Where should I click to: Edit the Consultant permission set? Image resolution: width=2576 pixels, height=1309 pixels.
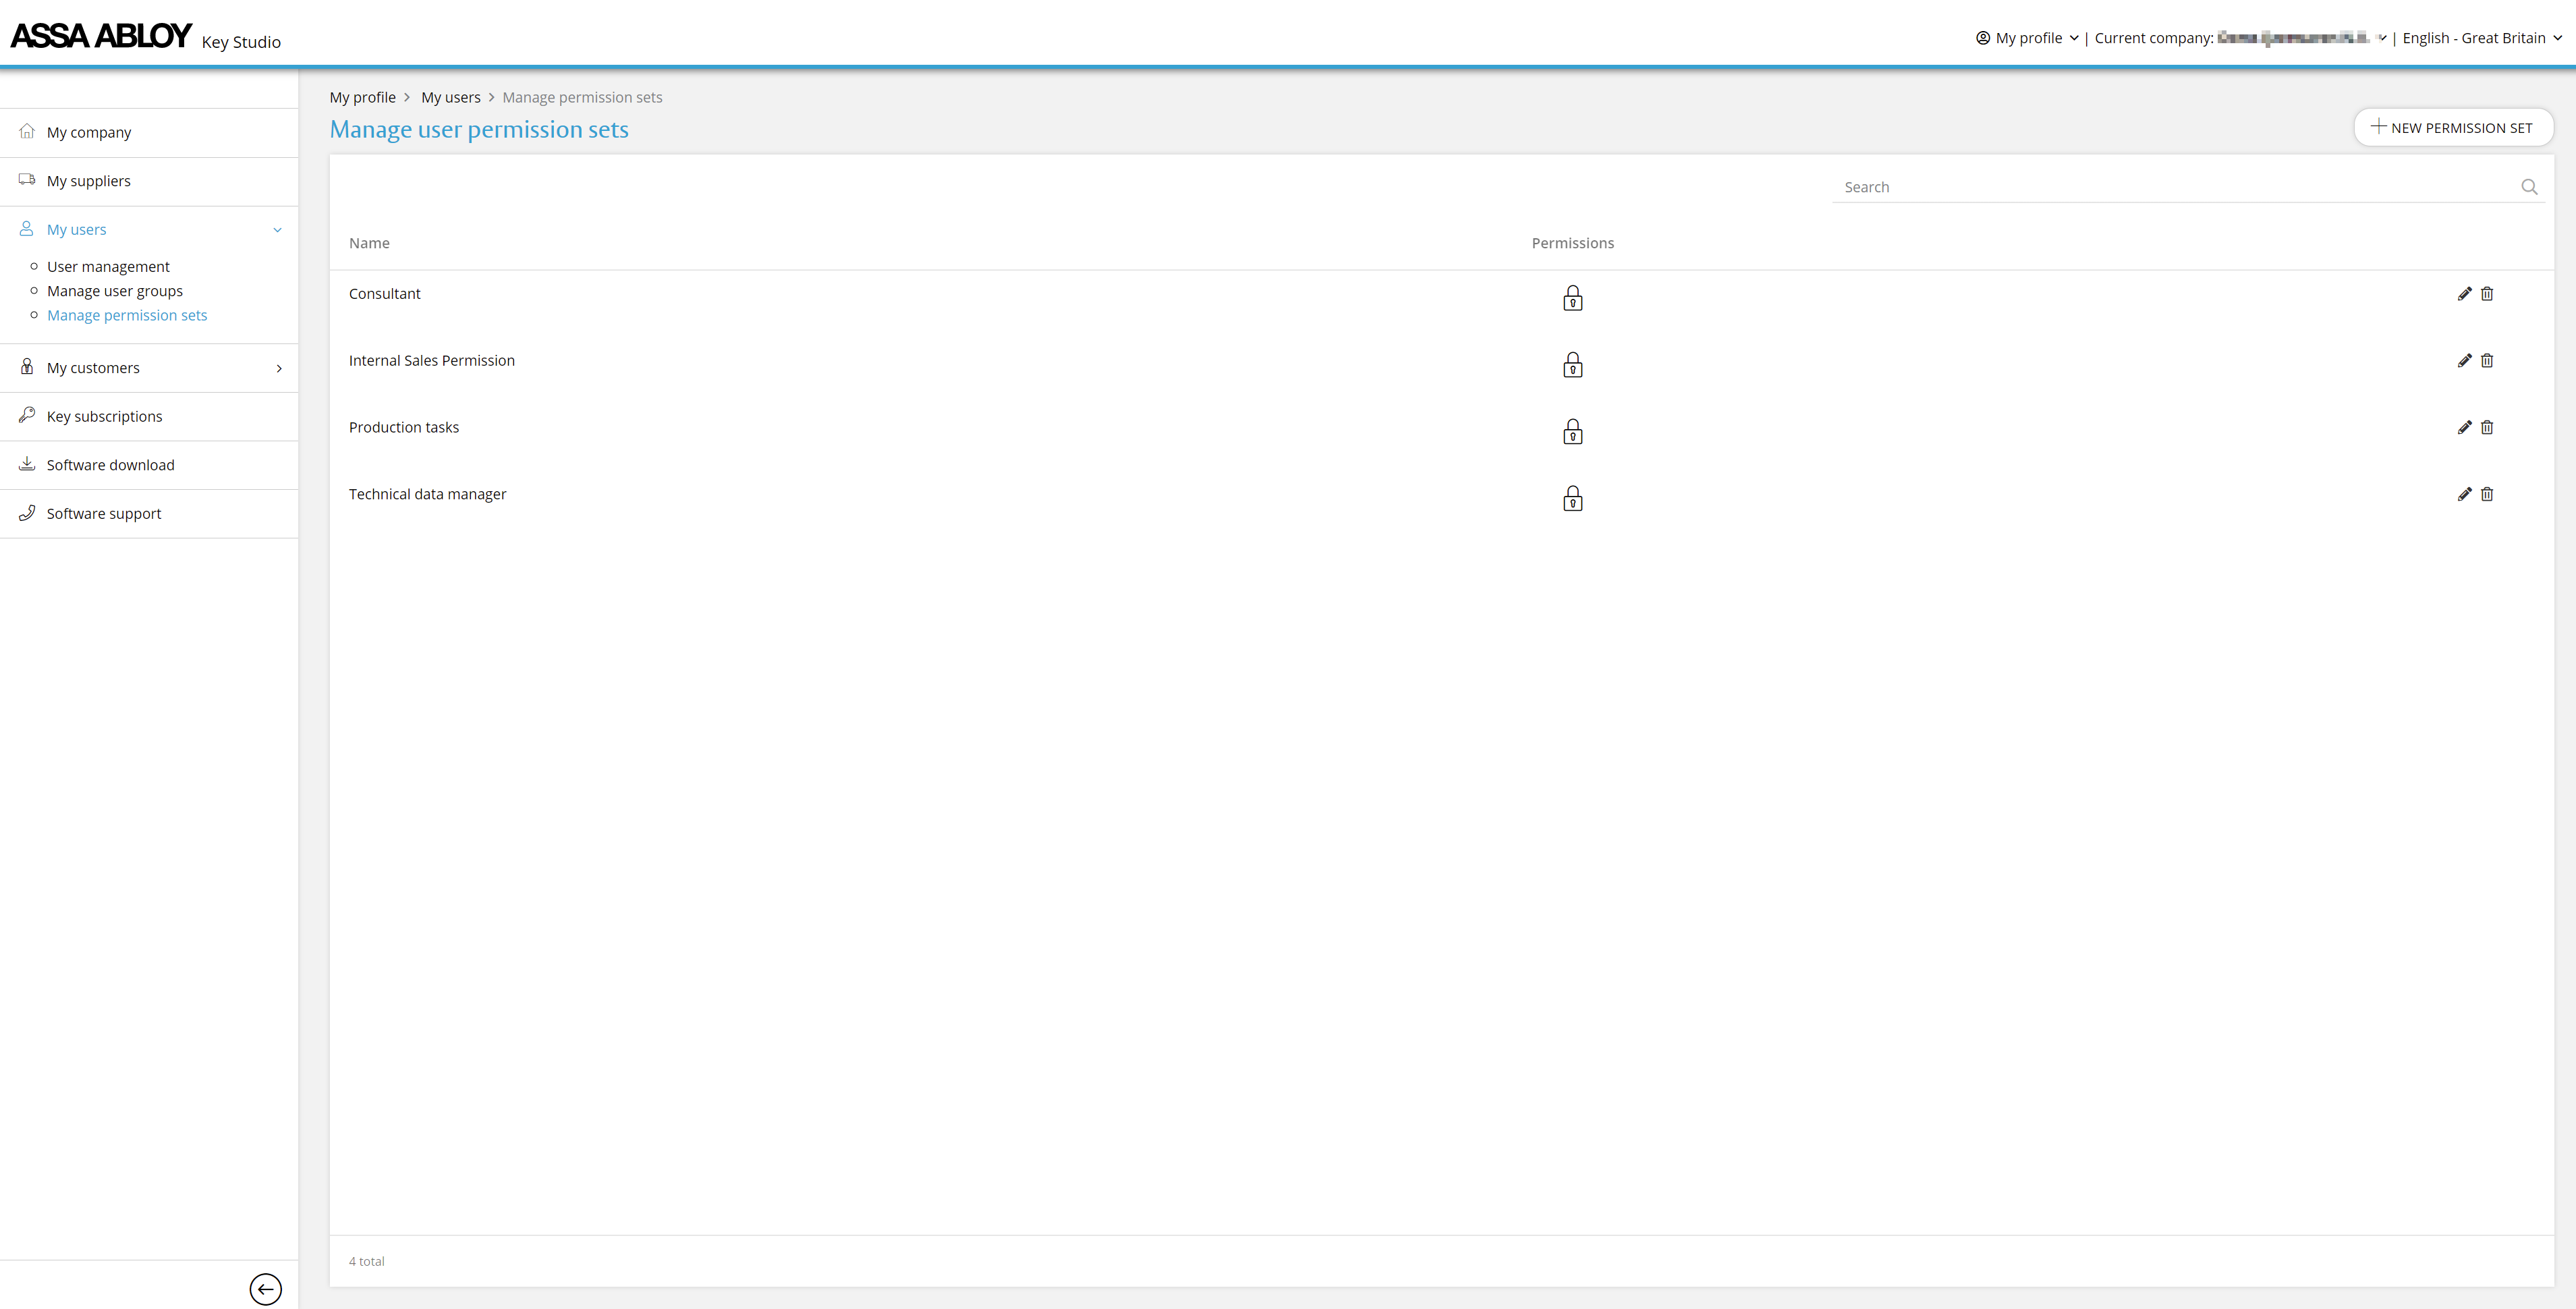[2464, 294]
